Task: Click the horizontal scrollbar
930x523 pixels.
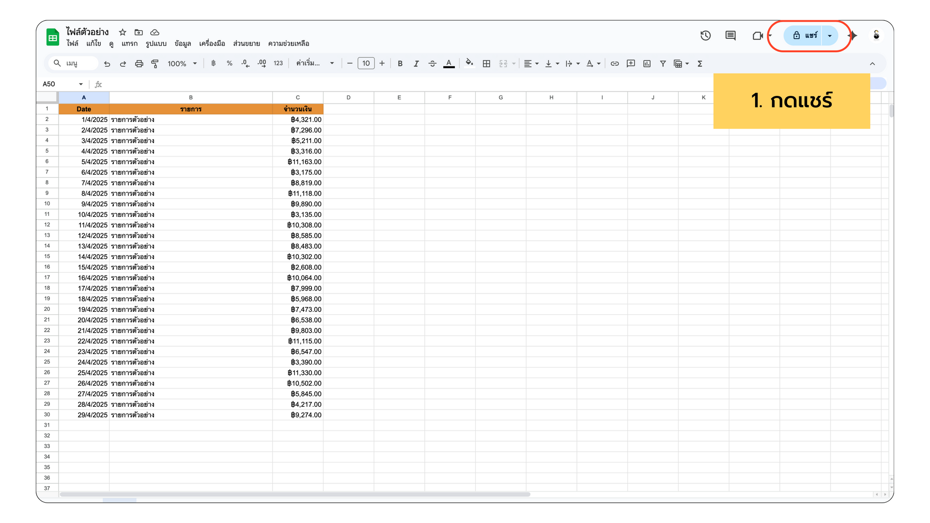Action: [295, 494]
